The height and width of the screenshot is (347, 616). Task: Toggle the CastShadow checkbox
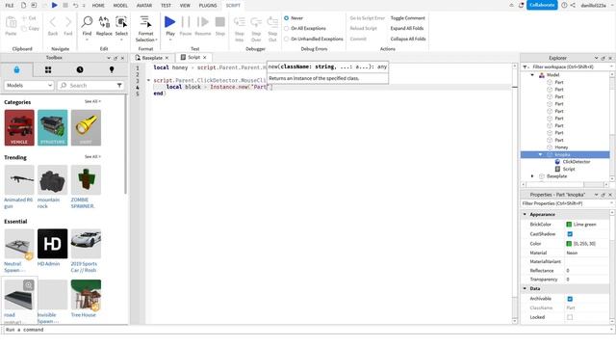[x=570, y=234]
